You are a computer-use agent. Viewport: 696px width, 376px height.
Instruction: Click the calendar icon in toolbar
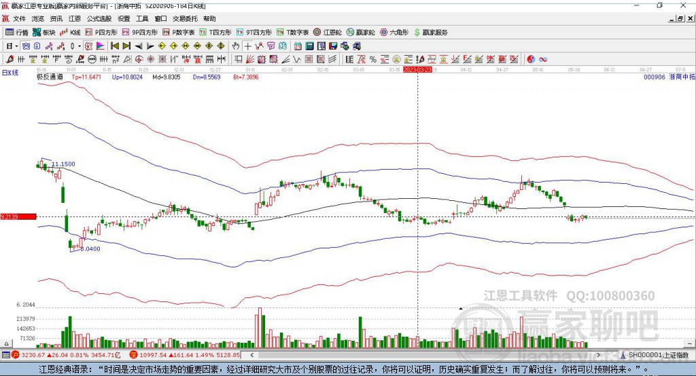coord(298,46)
